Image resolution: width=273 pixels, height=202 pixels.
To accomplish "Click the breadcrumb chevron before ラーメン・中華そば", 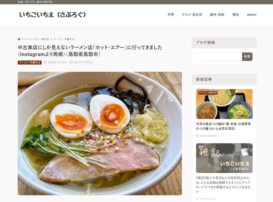I will [x=51, y=39].
